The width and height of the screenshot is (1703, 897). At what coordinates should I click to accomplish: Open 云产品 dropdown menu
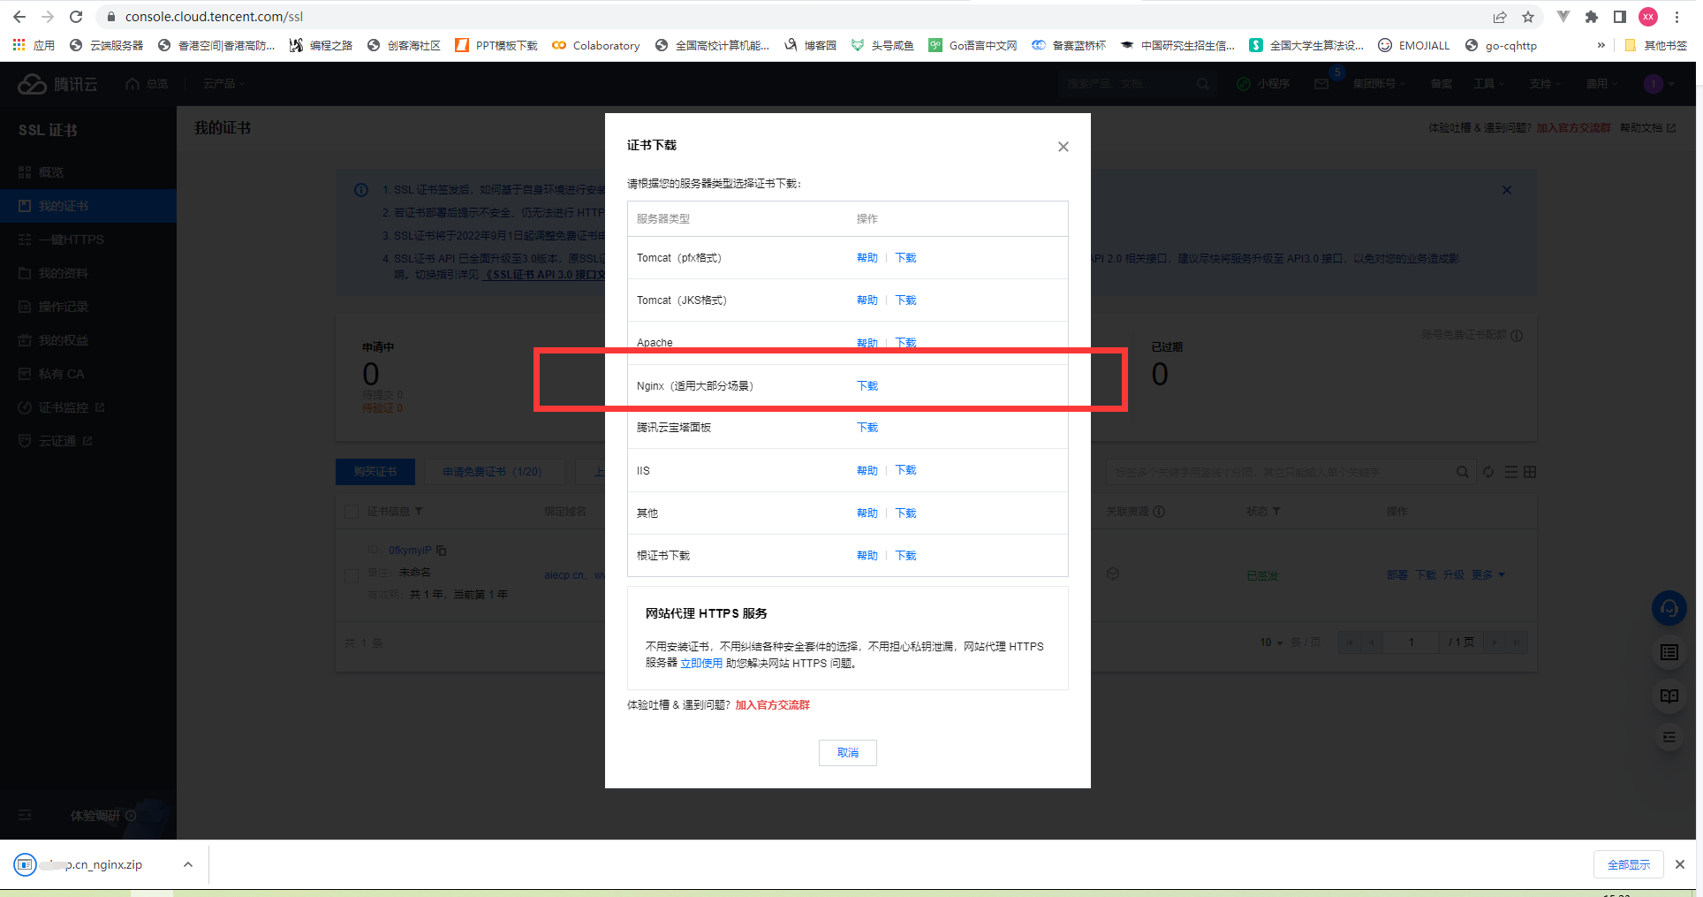(223, 84)
